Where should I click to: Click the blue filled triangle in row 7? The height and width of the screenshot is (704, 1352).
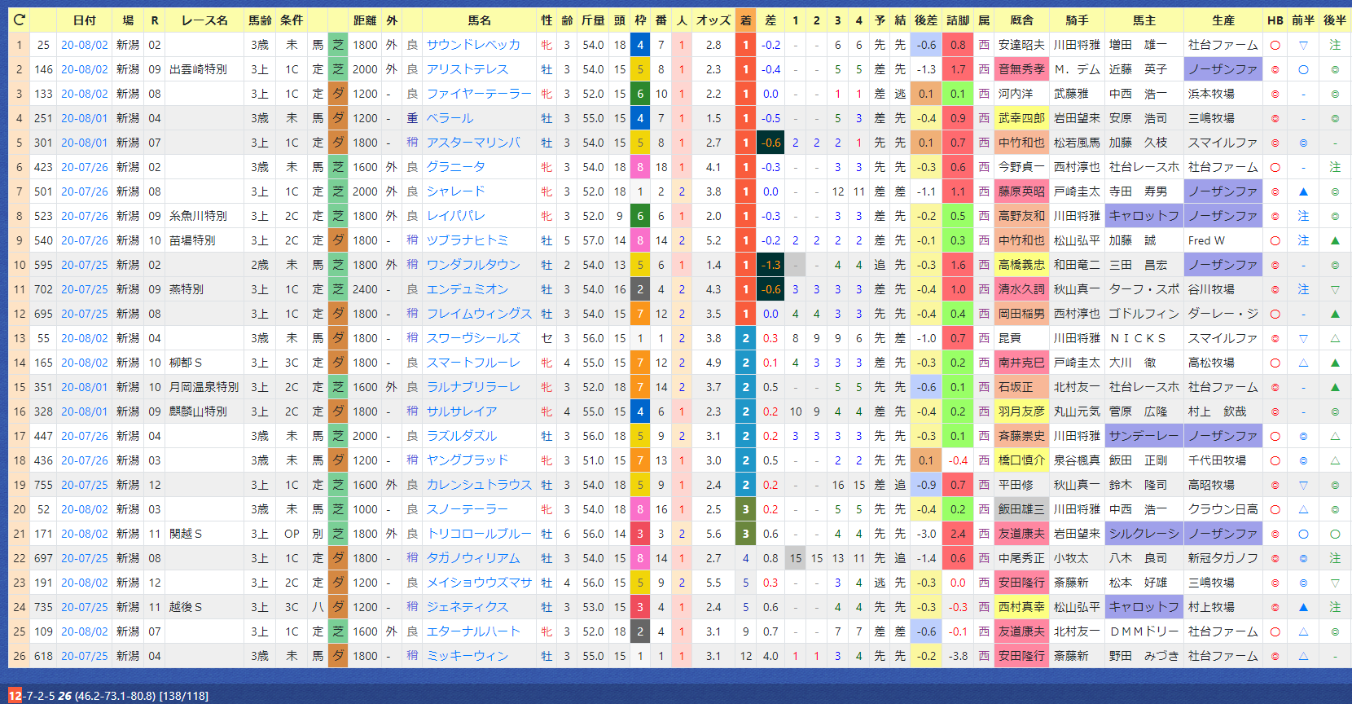pyautogui.click(x=1303, y=191)
